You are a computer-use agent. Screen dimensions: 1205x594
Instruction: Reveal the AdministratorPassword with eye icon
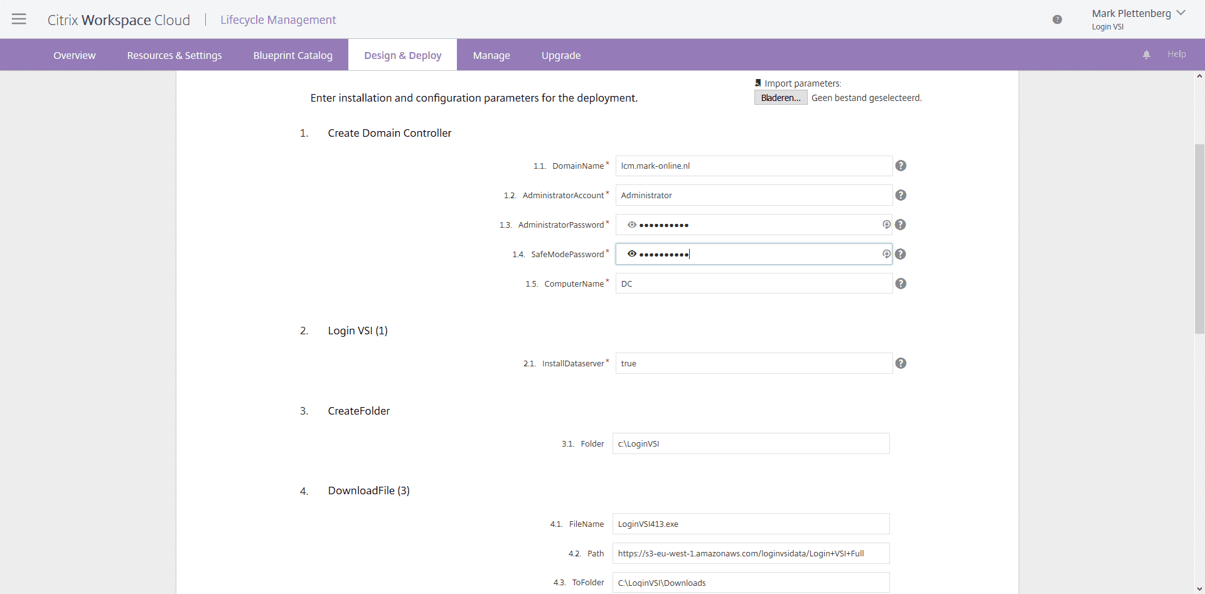click(x=632, y=225)
